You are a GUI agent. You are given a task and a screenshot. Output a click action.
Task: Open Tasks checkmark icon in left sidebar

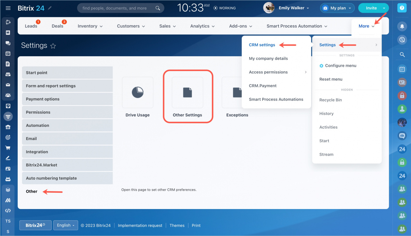pos(8,106)
